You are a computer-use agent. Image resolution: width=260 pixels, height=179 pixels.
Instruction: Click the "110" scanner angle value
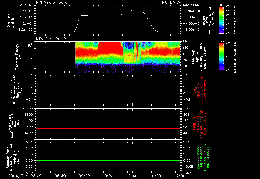point(186,54)
